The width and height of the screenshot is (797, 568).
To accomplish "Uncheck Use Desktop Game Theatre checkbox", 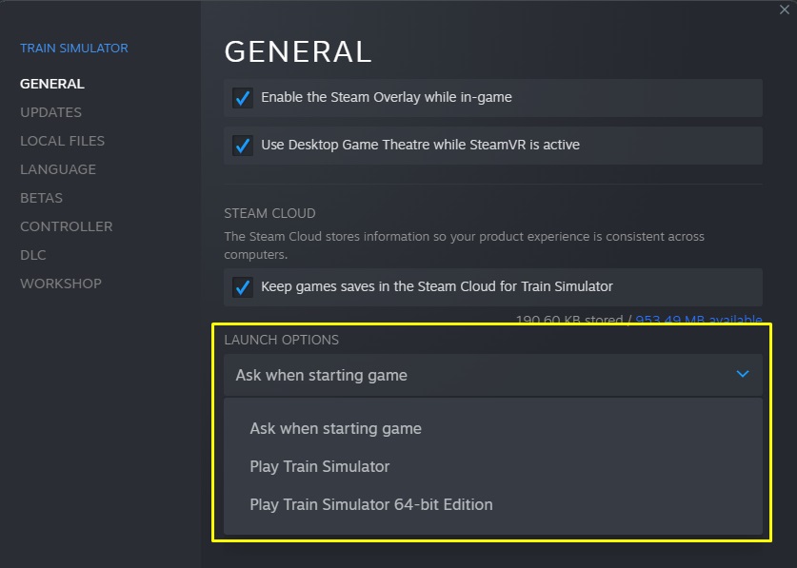I will pyautogui.click(x=243, y=145).
